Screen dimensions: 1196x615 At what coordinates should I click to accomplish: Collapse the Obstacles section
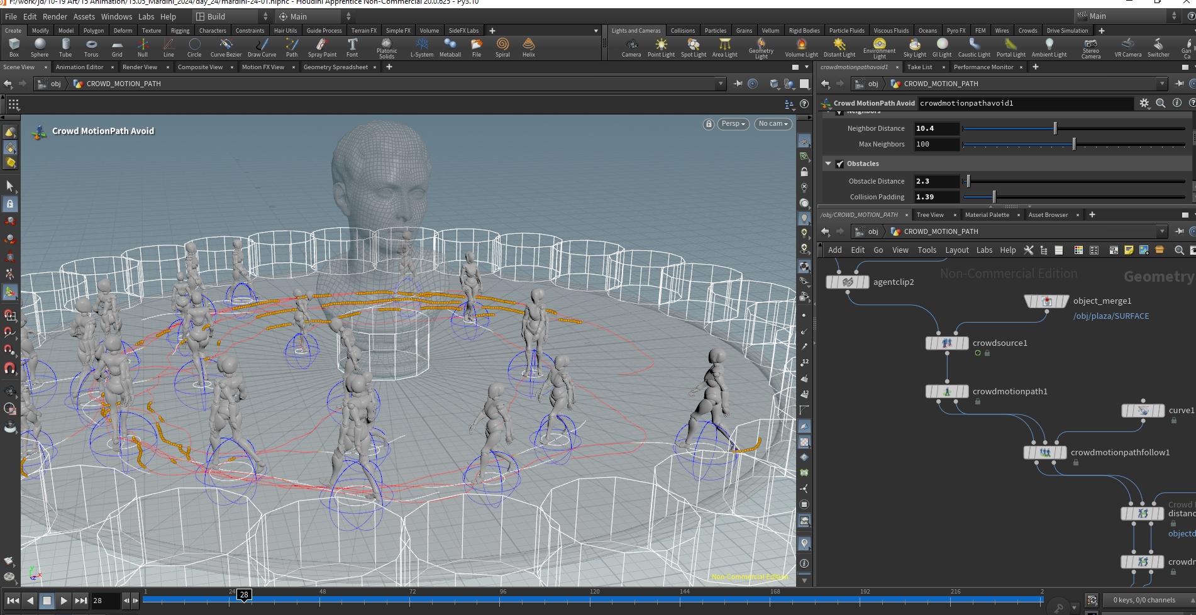tap(828, 163)
